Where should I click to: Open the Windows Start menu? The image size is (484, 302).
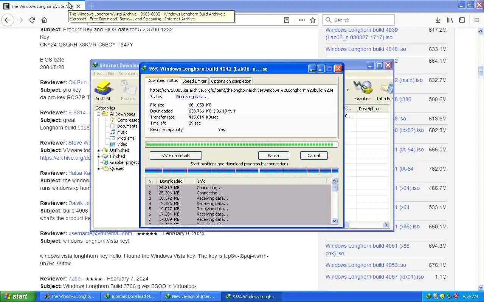click(x=19, y=296)
